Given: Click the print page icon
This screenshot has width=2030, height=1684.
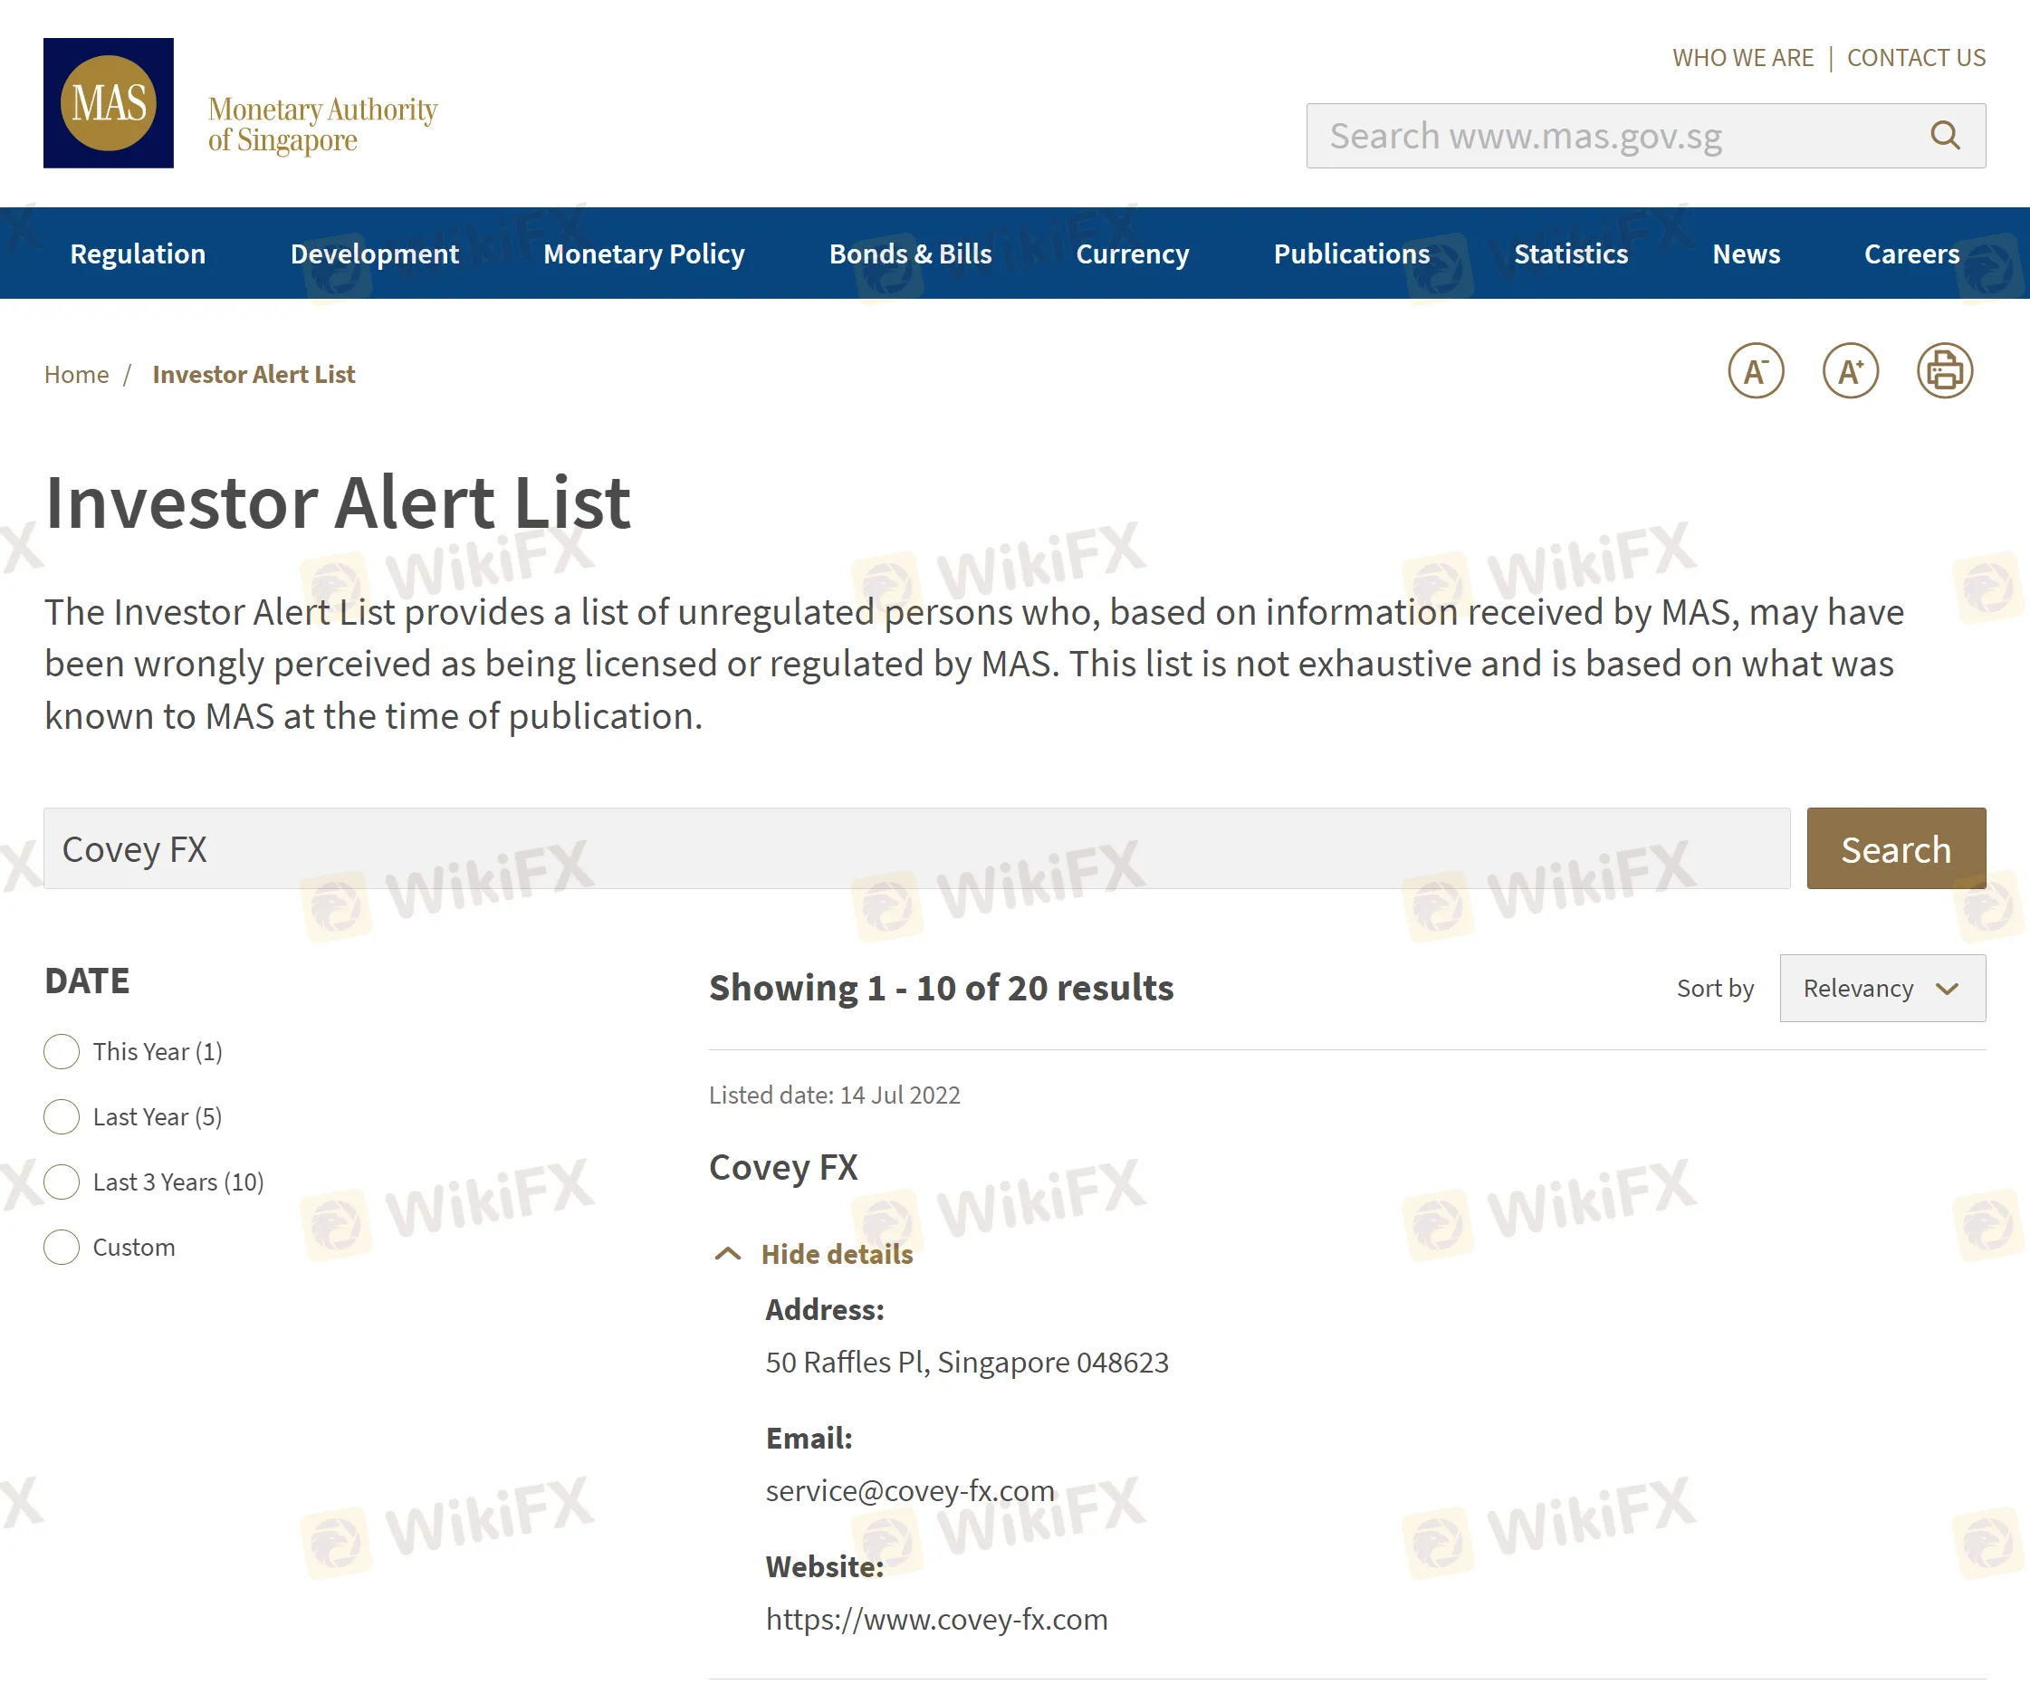Looking at the screenshot, I should click(1944, 371).
